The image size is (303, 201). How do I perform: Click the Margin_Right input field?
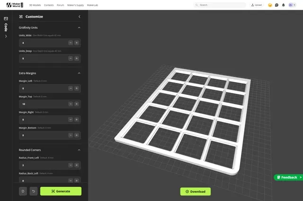pyautogui.click(x=50, y=119)
